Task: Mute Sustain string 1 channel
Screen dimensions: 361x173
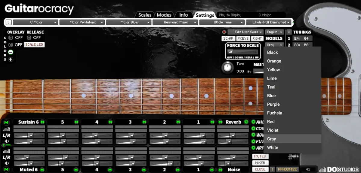Action: point(212,122)
